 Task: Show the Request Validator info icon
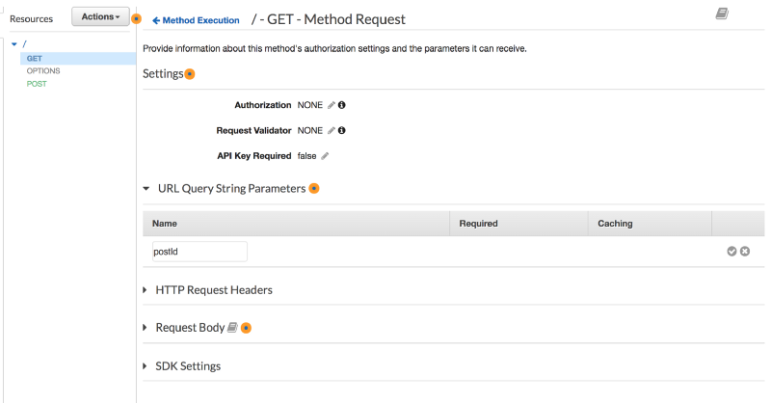point(342,130)
